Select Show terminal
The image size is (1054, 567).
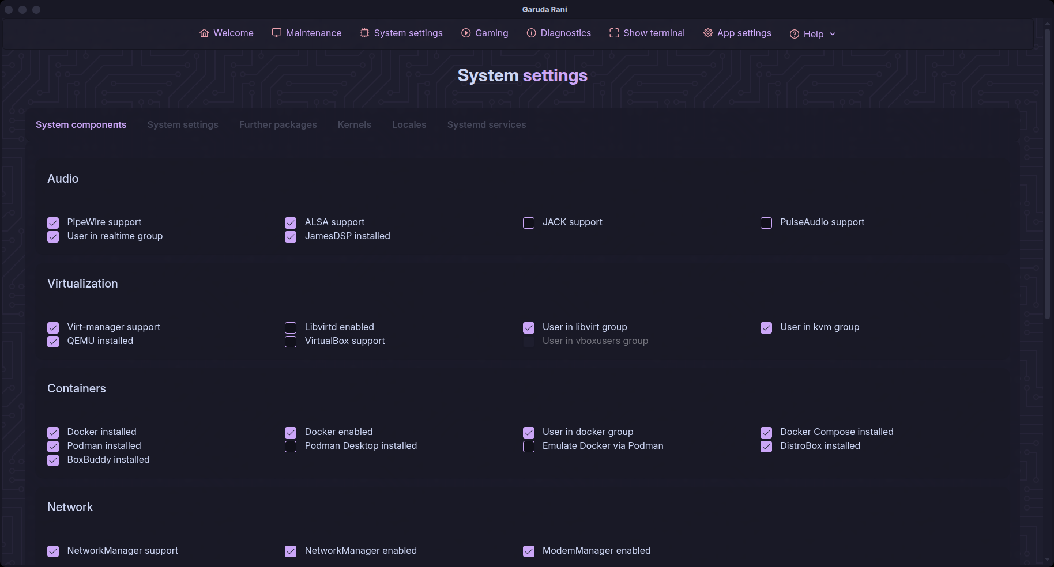[647, 33]
